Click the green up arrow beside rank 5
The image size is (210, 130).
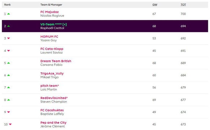pos(8,63)
